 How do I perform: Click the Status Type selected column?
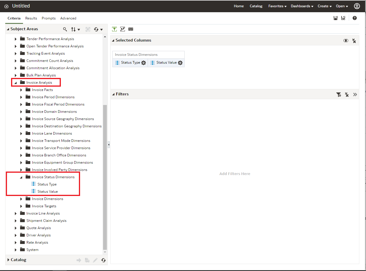tap(130, 63)
